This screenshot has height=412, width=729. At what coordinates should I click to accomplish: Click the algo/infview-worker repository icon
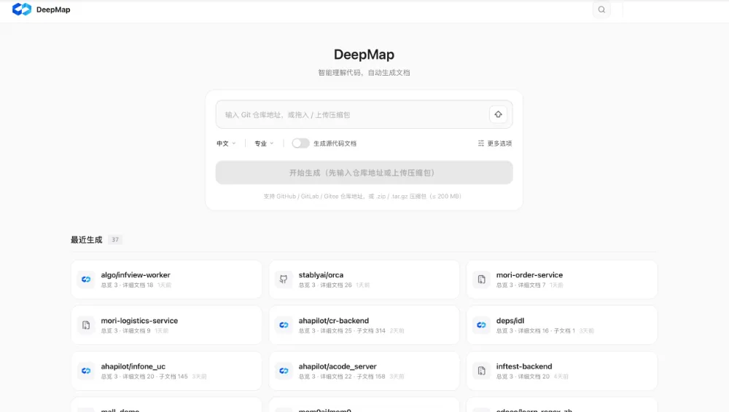pyautogui.click(x=86, y=280)
